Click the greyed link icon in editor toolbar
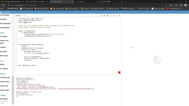Image resolution: width=189 pixels, height=106 pixels. click(x=111, y=15)
